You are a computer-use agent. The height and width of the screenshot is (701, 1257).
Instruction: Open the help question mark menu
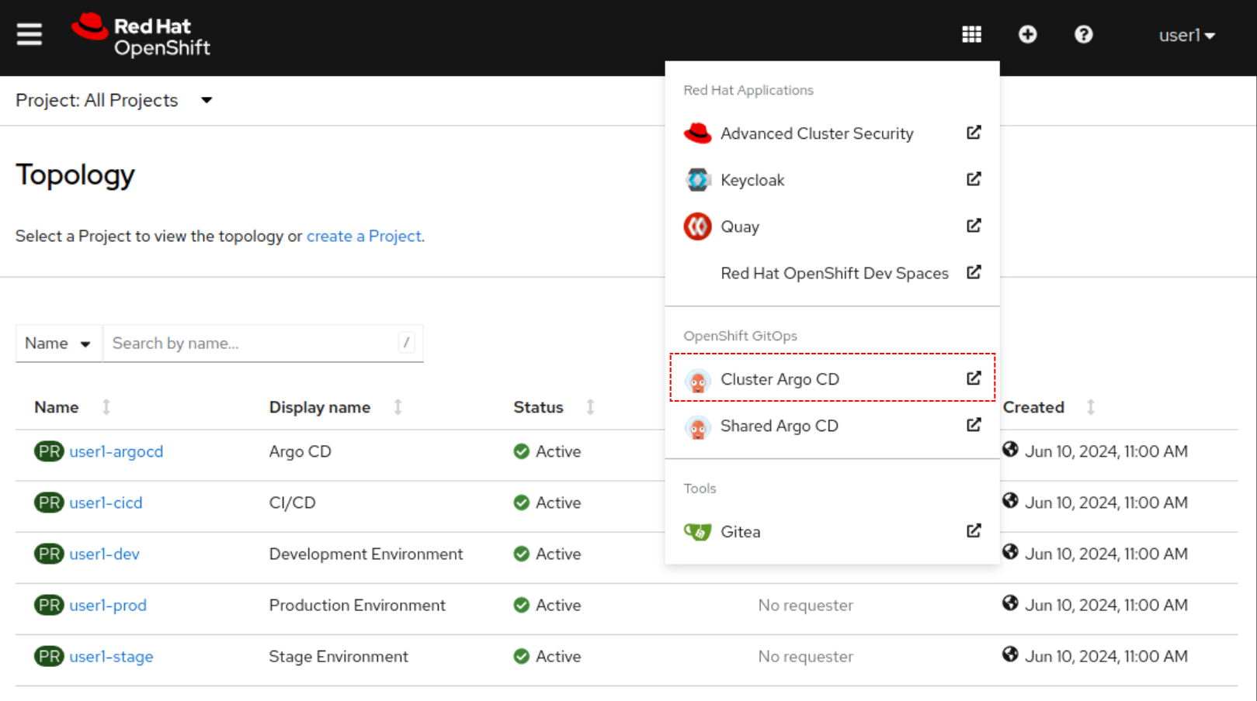(1083, 34)
